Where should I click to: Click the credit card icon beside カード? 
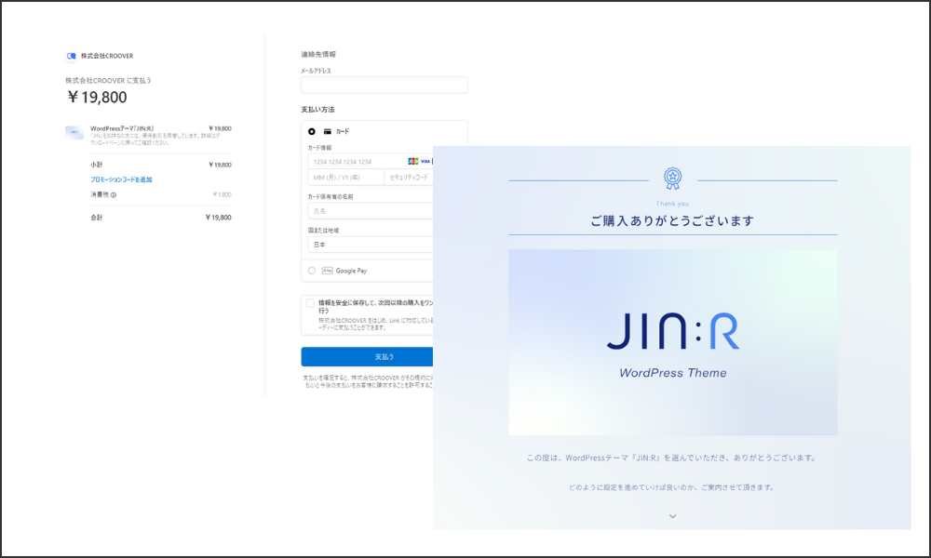[327, 132]
